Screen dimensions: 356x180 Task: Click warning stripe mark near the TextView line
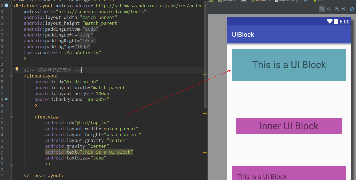point(205,113)
